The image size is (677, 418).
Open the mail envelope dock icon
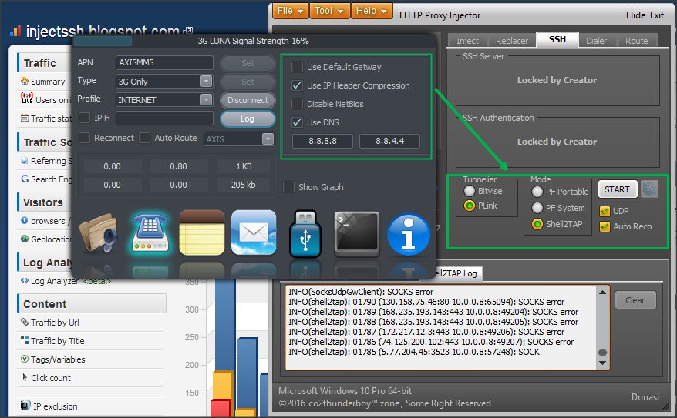254,232
